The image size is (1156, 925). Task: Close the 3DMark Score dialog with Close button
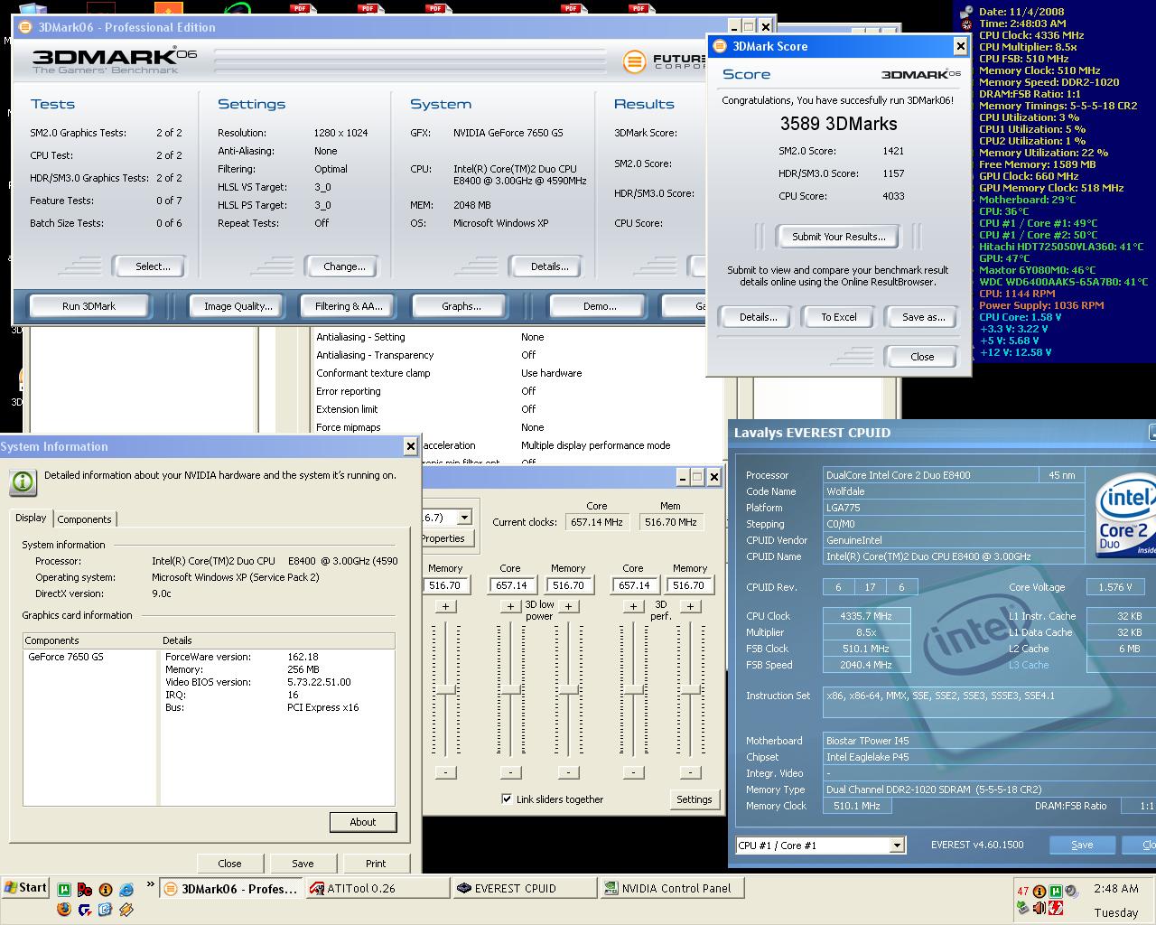click(x=922, y=357)
